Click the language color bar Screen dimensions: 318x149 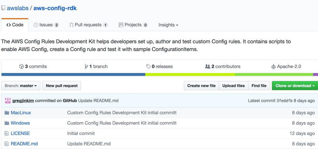pos(159,74)
